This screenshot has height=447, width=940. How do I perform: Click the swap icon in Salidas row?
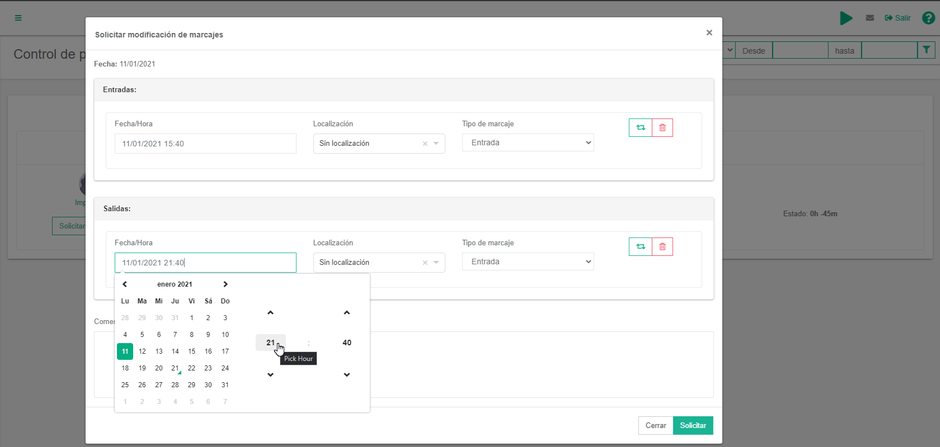tap(640, 246)
